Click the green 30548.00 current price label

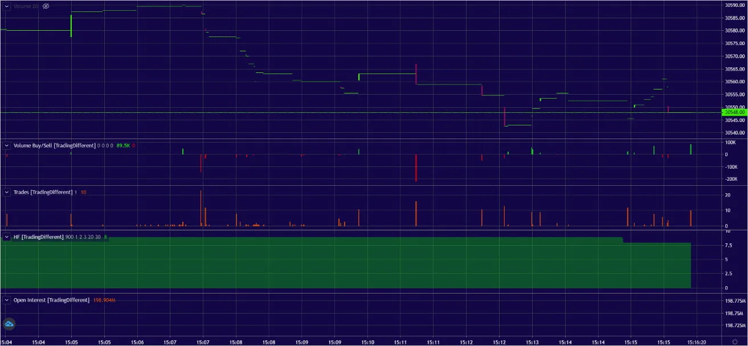pyautogui.click(x=734, y=112)
